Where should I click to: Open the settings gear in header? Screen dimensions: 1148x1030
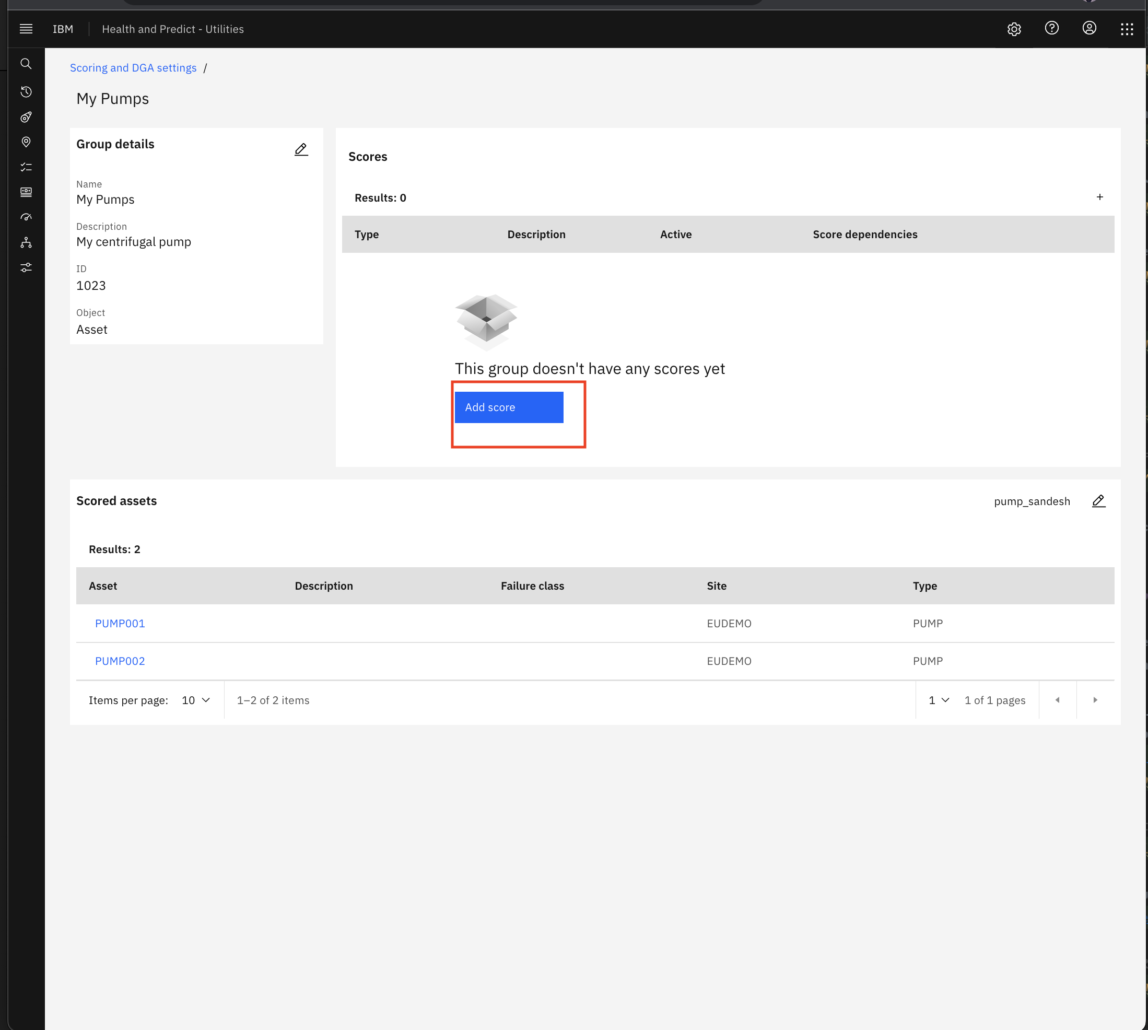(x=1014, y=29)
